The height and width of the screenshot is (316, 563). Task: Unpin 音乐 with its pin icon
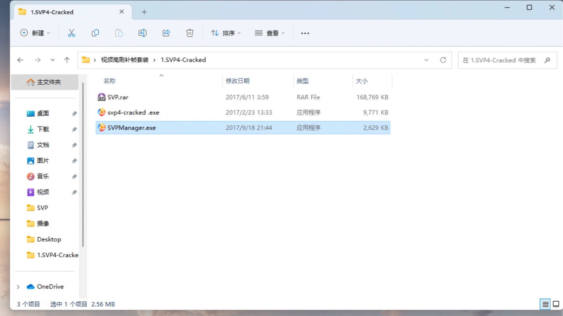[74, 177]
